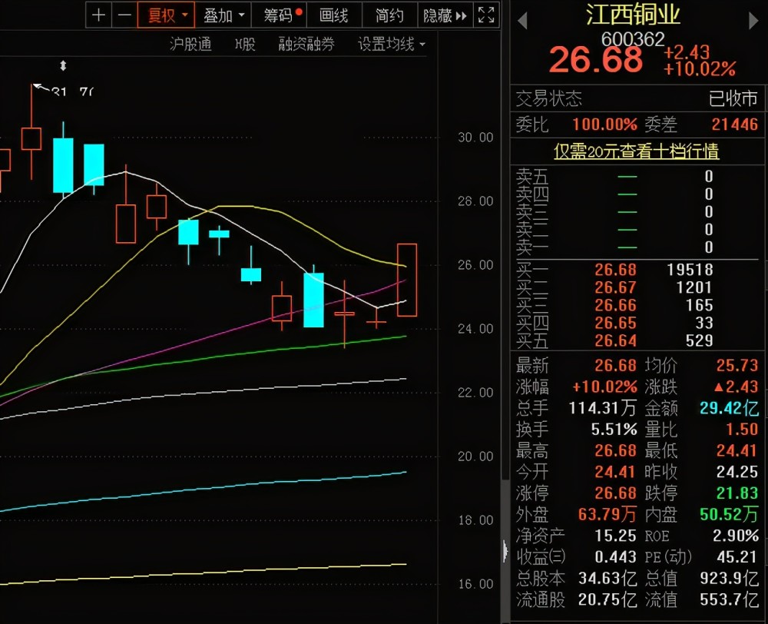Click the up-down arrow marker above chart
This screenshot has width=768, height=624.
tap(63, 65)
